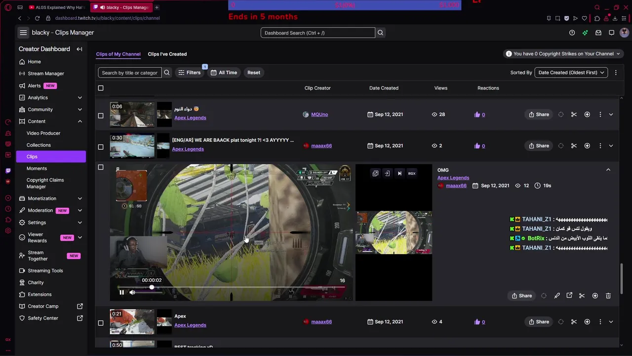Open Copyright Claims Manager in sidebar
This screenshot has width=632, height=356.
pos(45,183)
